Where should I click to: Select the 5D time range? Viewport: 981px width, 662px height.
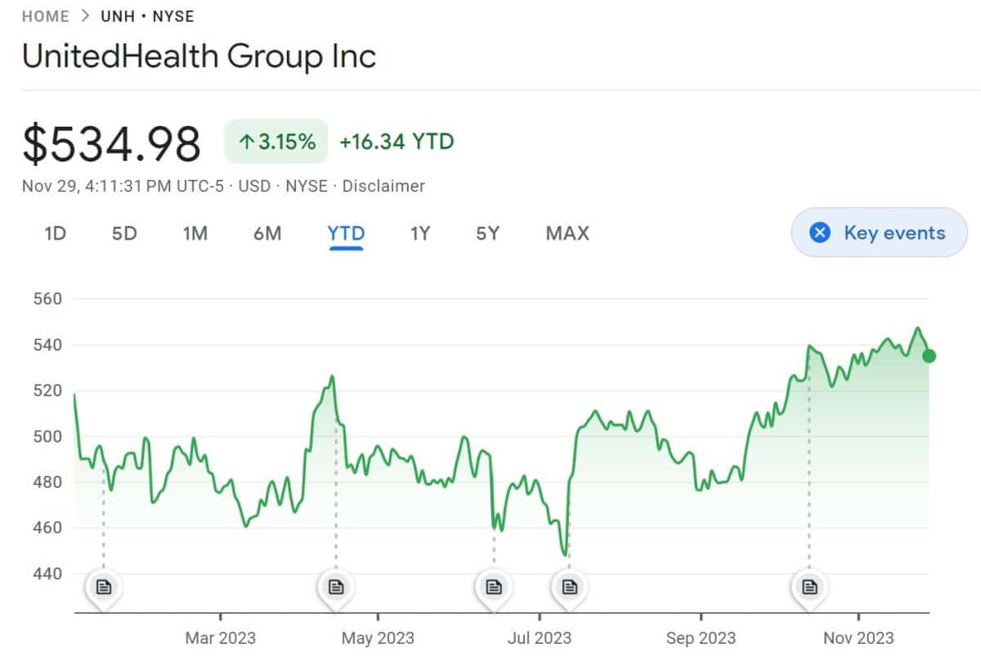tap(123, 233)
